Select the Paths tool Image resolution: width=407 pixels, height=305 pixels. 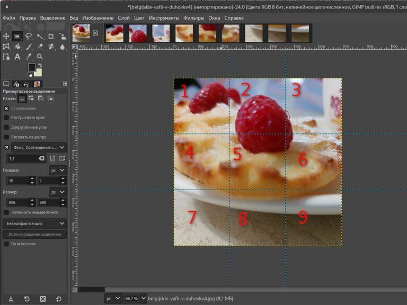(x=6, y=57)
